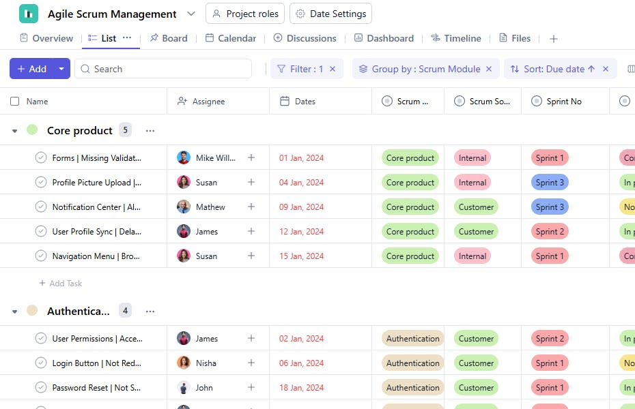This screenshot has height=409, width=635.
Task: Open Sprint 3 tag on Profile Picture row
Action: [x=550, y=182]
